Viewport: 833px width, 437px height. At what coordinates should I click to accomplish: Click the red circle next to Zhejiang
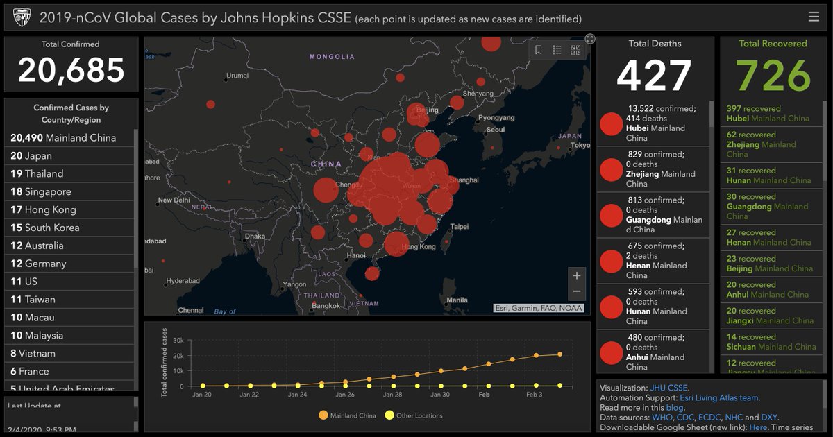(x=612, y=169)
